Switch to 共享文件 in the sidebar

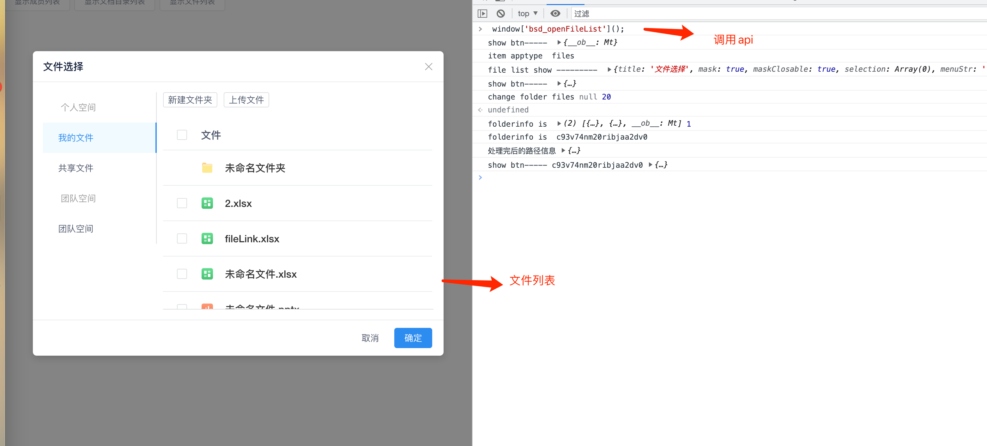[76, 168]
